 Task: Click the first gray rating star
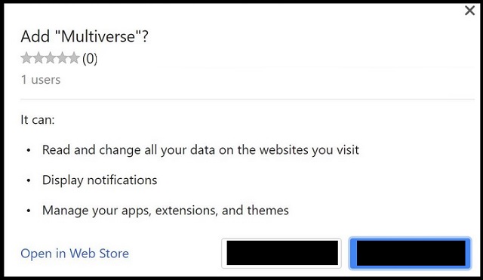26,58
